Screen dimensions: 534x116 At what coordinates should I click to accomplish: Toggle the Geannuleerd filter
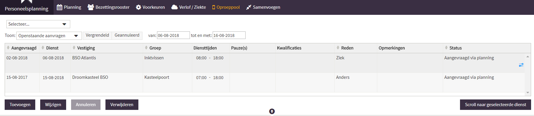[x=127, y=35]
